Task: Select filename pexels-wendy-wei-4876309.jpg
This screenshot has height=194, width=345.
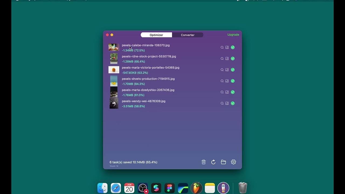Action: click(143, 101)
